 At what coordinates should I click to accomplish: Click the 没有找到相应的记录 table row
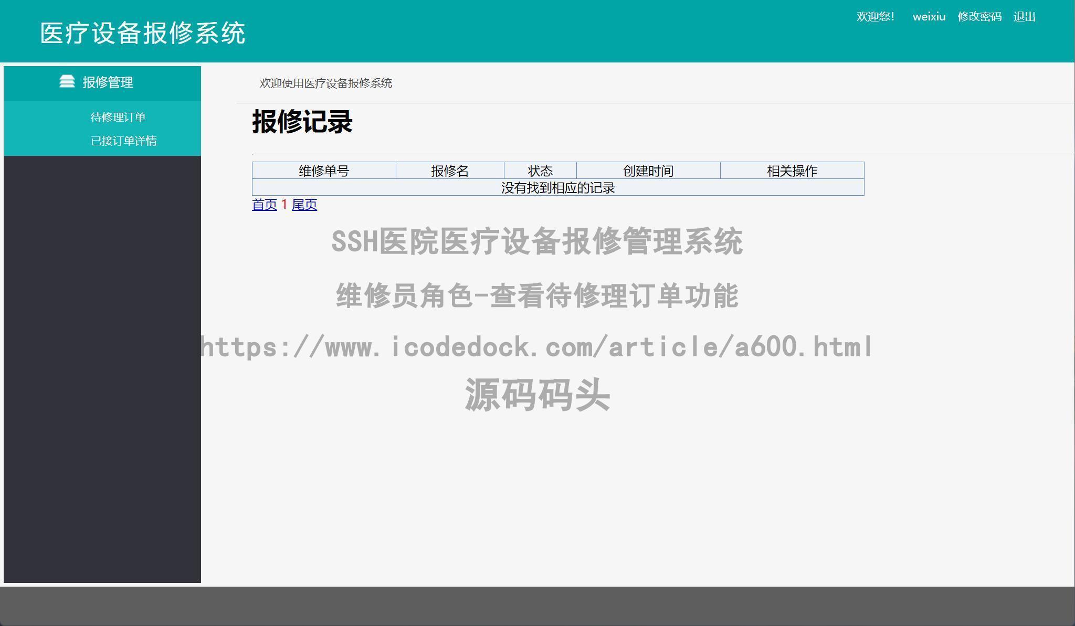pyautogui.click(x=558, y=187)
